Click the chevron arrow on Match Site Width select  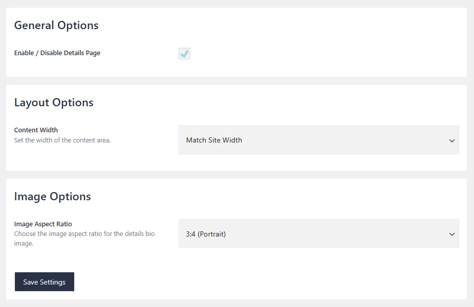(451, 140)
